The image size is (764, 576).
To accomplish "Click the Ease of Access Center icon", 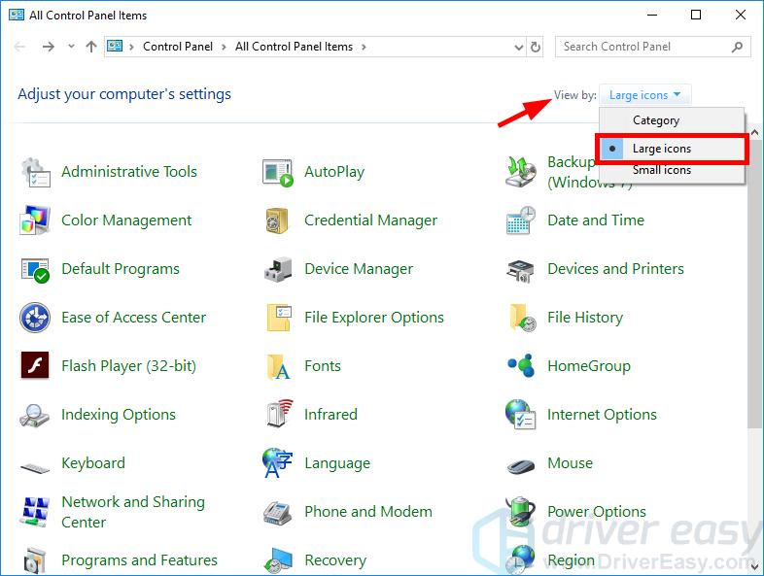I will pyautogui.click(x=36, y=318).
